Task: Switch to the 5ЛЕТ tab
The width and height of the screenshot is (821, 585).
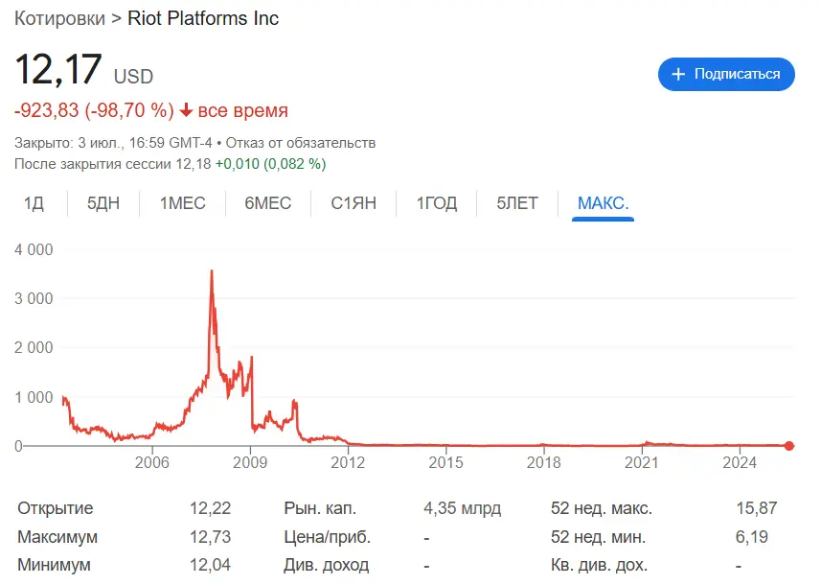Action: coord(516,203)
